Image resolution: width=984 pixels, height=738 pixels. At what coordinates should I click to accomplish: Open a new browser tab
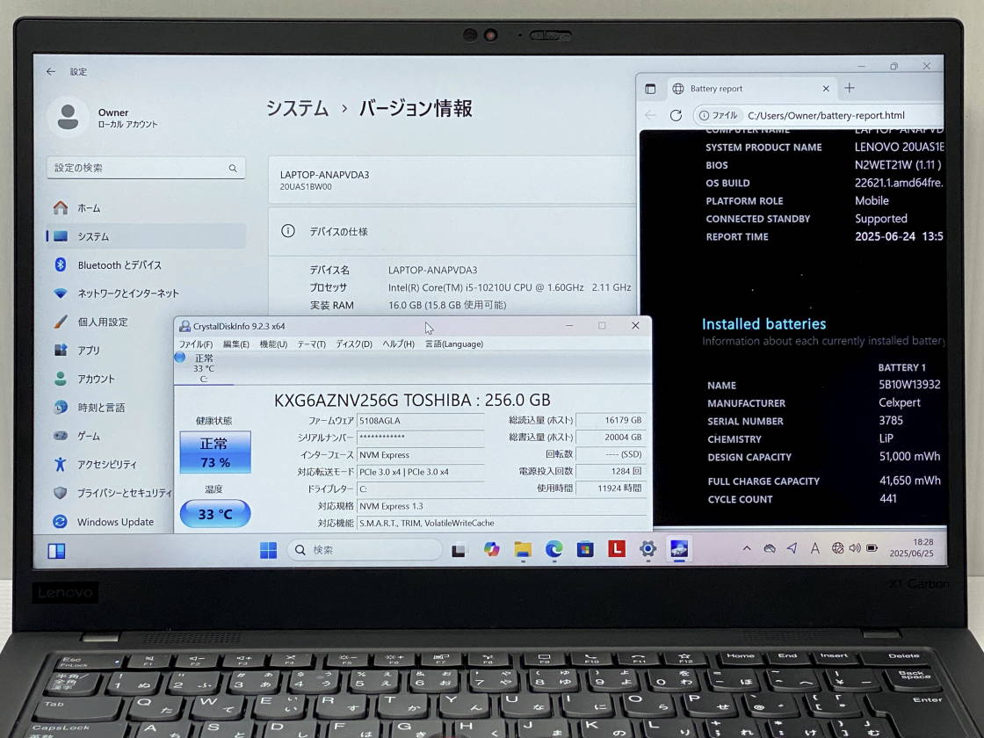pos(850,88)
